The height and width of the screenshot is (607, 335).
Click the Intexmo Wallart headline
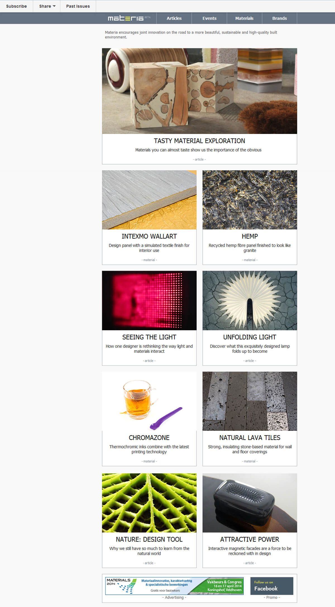pos(149,236)
